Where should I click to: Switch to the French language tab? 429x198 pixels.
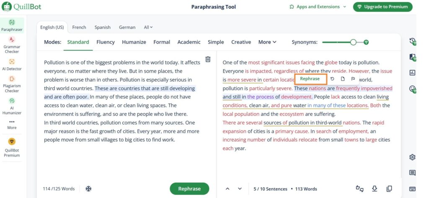79,27
